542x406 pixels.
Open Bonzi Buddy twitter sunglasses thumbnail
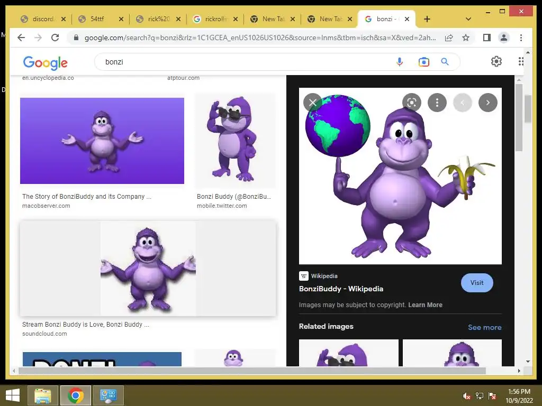235,140
